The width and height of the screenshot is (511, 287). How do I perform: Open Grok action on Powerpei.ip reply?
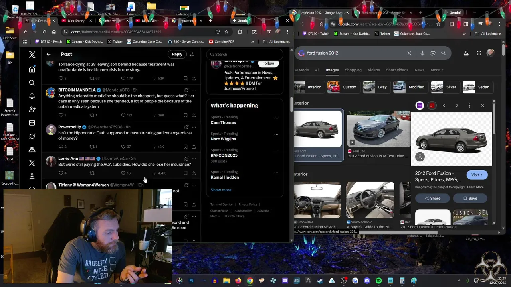point(186,127)
